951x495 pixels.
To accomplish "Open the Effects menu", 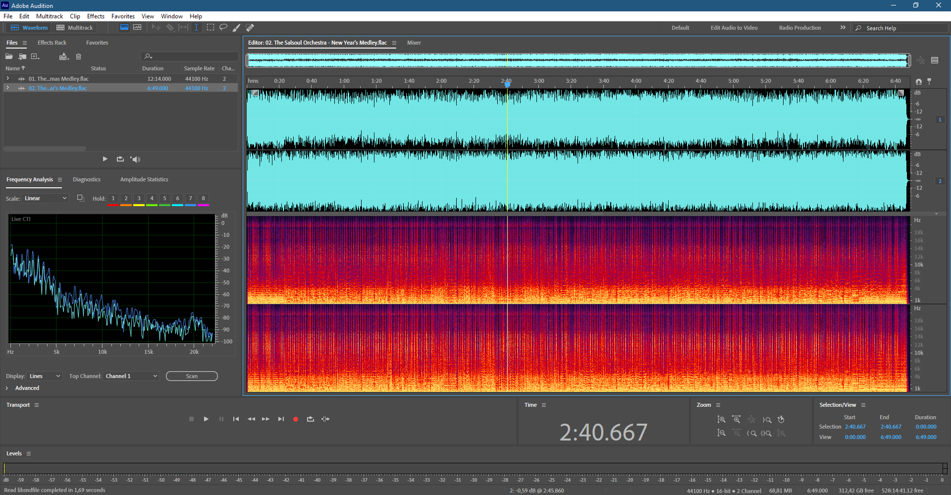I will pyautogui.click(x=96, y=16).
